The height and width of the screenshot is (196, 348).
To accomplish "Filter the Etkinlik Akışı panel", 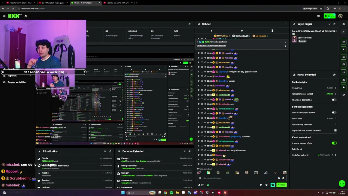I will [105, 151].
